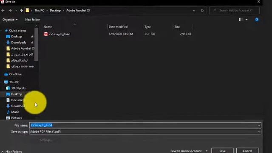This screenshot has width=272, height=153.
Task: Select Desktop under This PC
Action: (x=17, y=94)
